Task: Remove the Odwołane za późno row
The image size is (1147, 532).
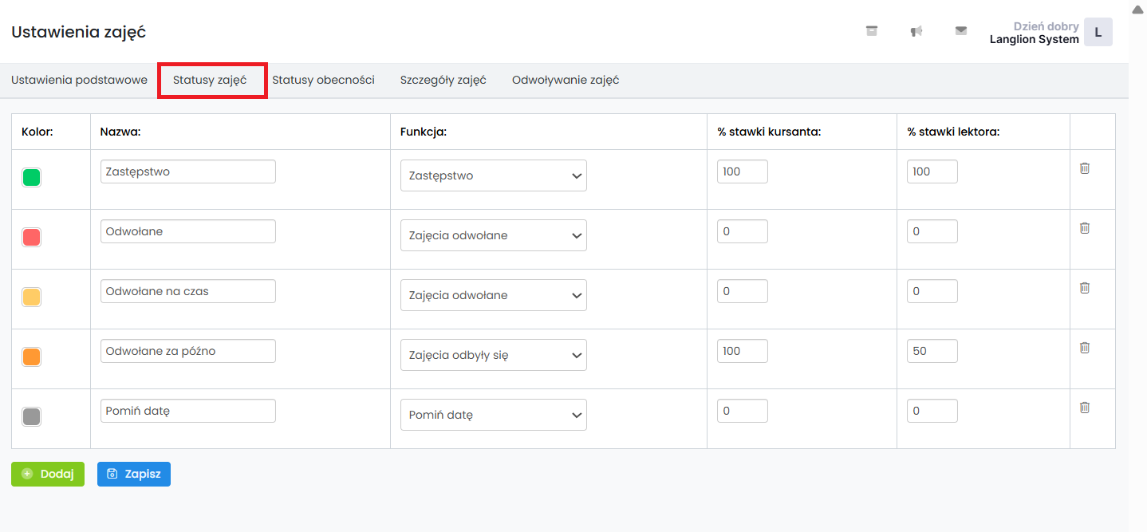Action: coord(1084,348)
